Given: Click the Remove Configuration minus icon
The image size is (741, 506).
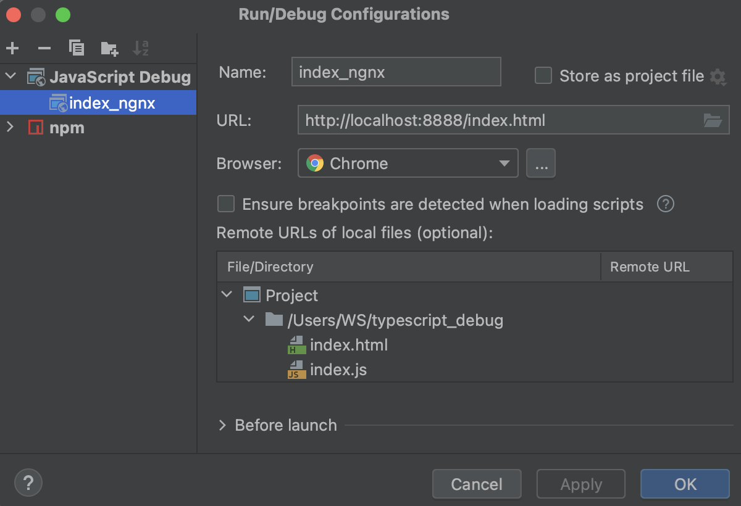Looking at the screenshot, I should click(44, 48).
